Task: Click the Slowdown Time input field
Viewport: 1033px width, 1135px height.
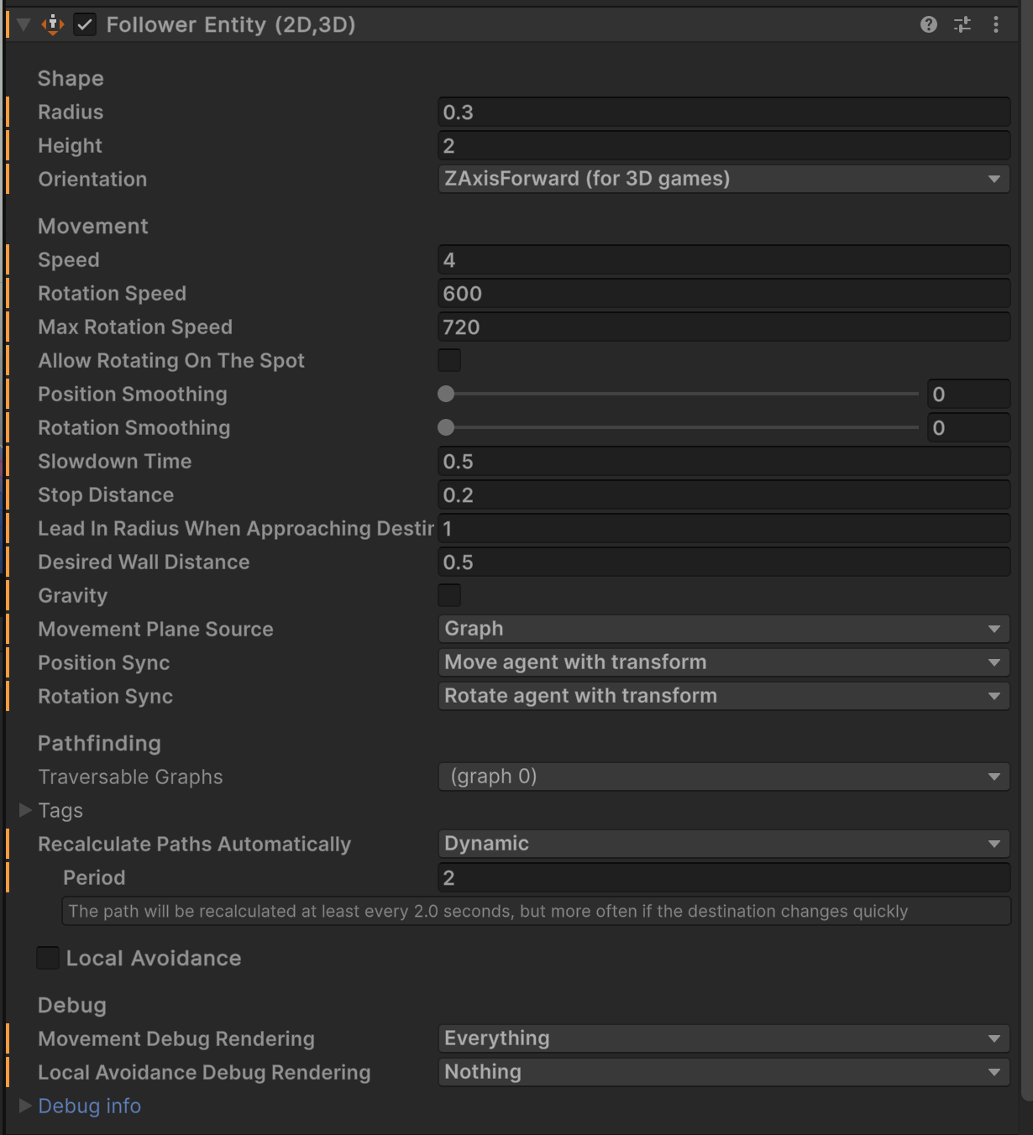Action: [724, 461]
